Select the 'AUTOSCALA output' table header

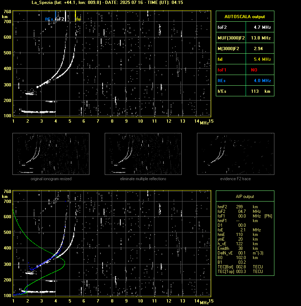245,17
